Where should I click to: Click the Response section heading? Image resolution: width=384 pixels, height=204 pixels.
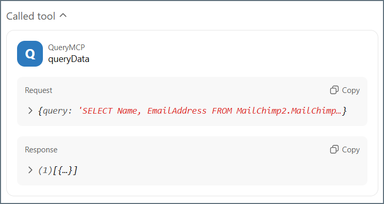click(x=41, y=150)
